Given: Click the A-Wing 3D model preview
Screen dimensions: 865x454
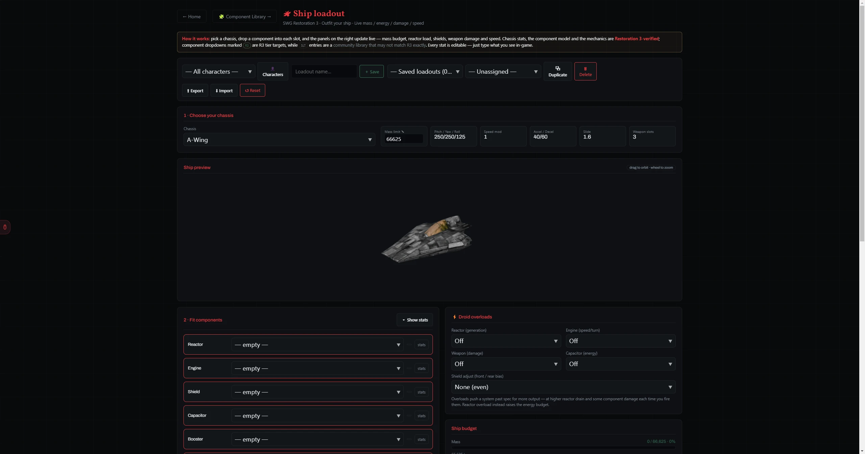Looking at the screenshot, I should click(x=427, y=239).
